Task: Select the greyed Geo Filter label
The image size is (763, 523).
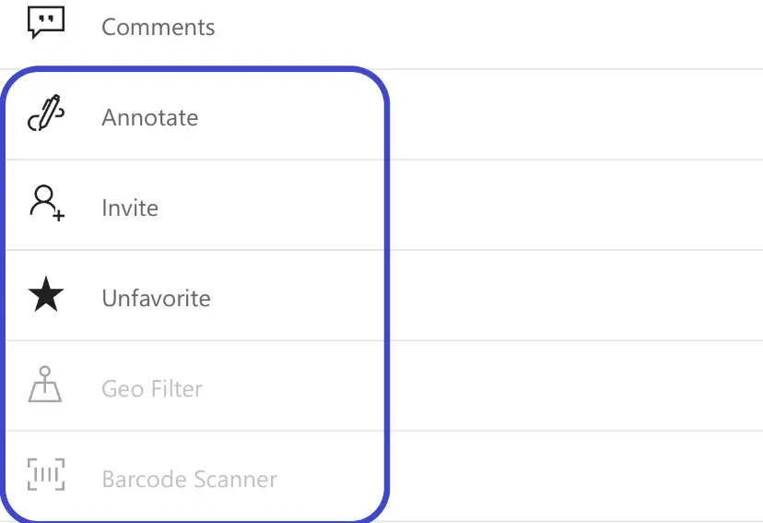Action: coord(152,389)
